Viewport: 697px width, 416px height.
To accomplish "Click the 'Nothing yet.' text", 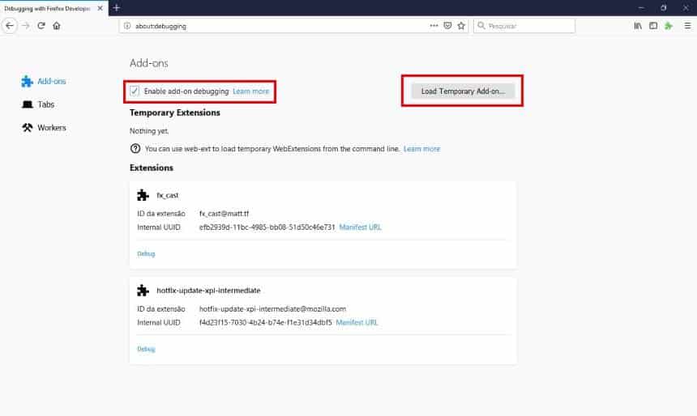I will (149, 131).
